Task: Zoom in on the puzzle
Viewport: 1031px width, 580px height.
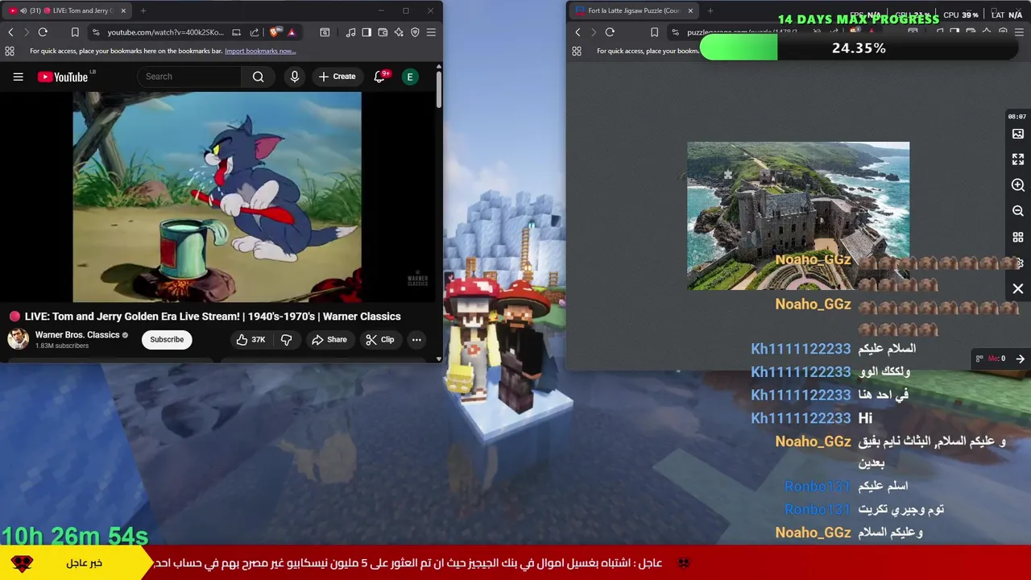Action: point(1018,185)
